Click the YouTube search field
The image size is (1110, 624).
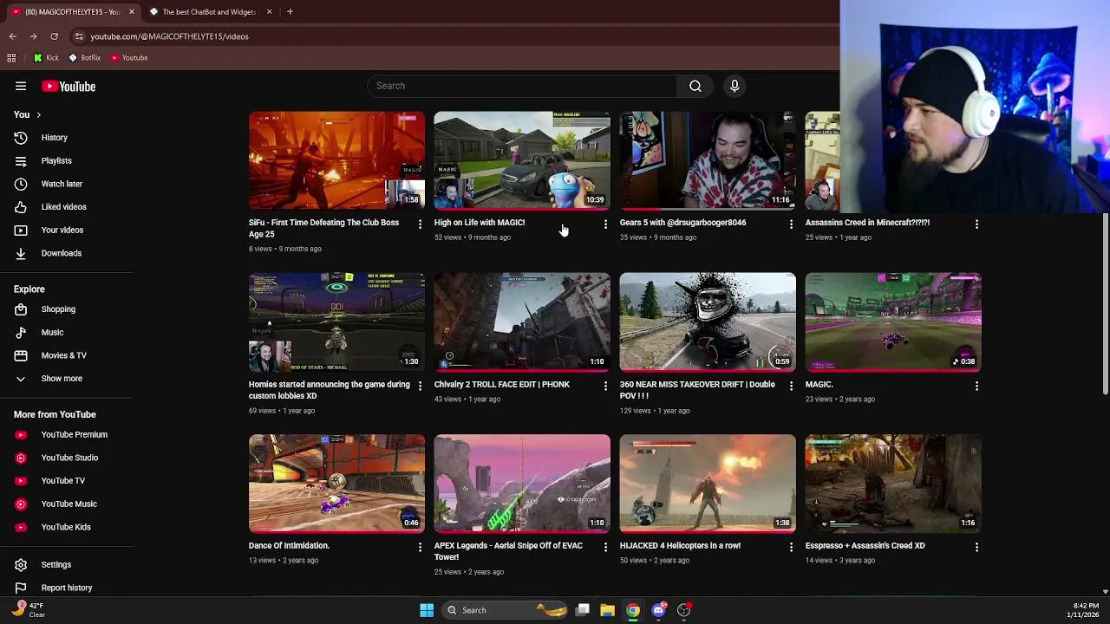[522, 86]
